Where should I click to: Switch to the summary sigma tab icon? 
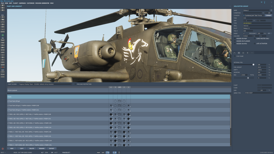pyautogui.click(x=248, y=53)
